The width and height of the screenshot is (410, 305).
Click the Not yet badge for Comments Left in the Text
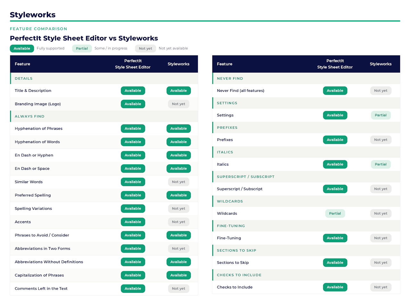point(178,289)
